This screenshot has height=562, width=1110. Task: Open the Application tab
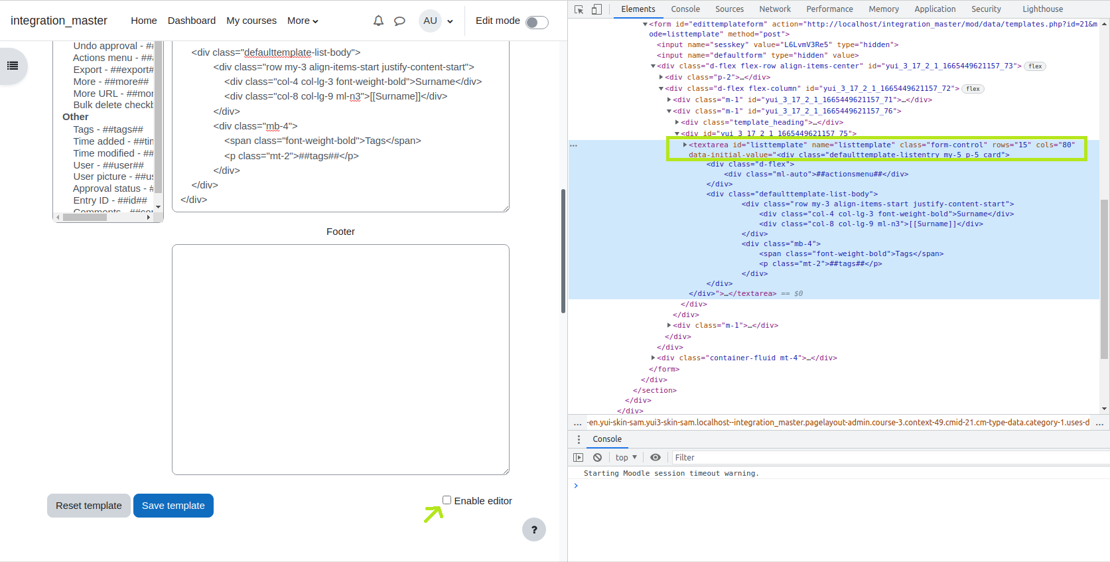pos(935,9)
